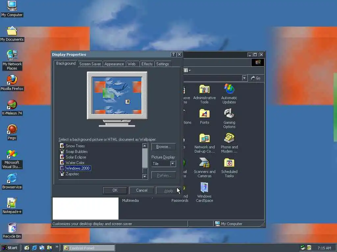
Task: Click the Go button in address bar
Action: point(256,78)
